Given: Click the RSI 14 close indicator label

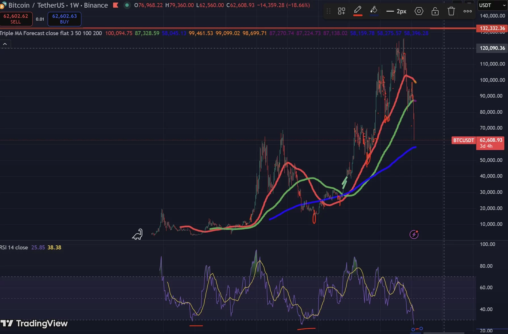Looking at the screenshot, I should tap(14, 248).
